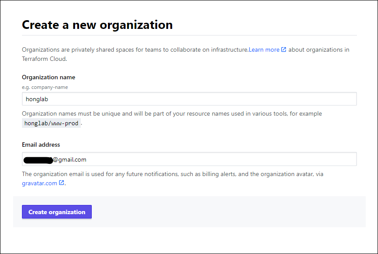Focus the Organization name input field

coord(189,99)
